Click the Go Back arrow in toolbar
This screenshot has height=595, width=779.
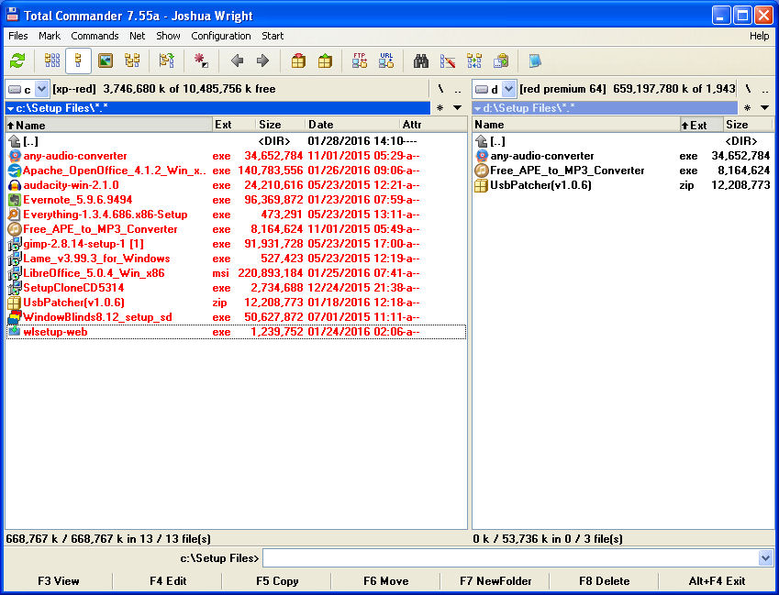[237, 61]
